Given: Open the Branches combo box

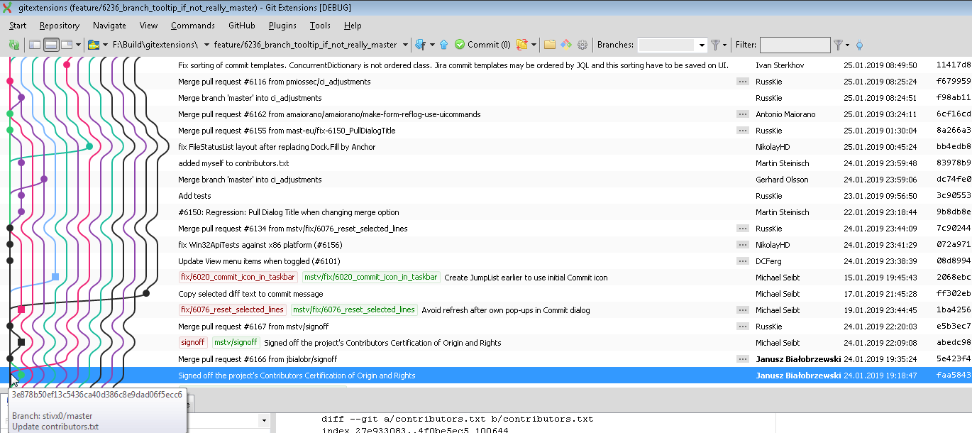Looking at the screenshot, I should tap(673, 45).
